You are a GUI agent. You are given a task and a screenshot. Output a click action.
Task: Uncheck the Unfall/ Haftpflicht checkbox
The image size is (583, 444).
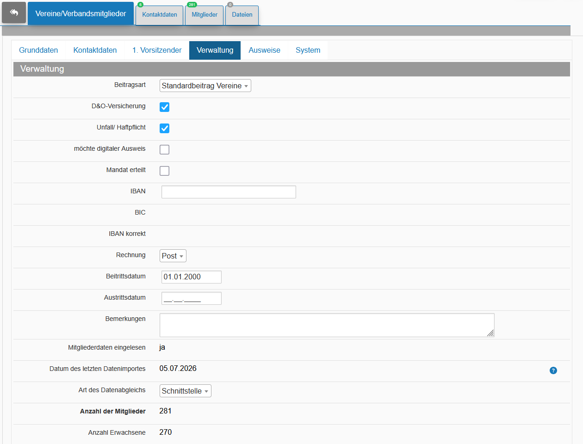[164, 128]
